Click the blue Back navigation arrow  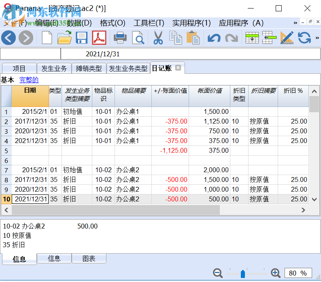pyautogui.click(x=9, y=38)
